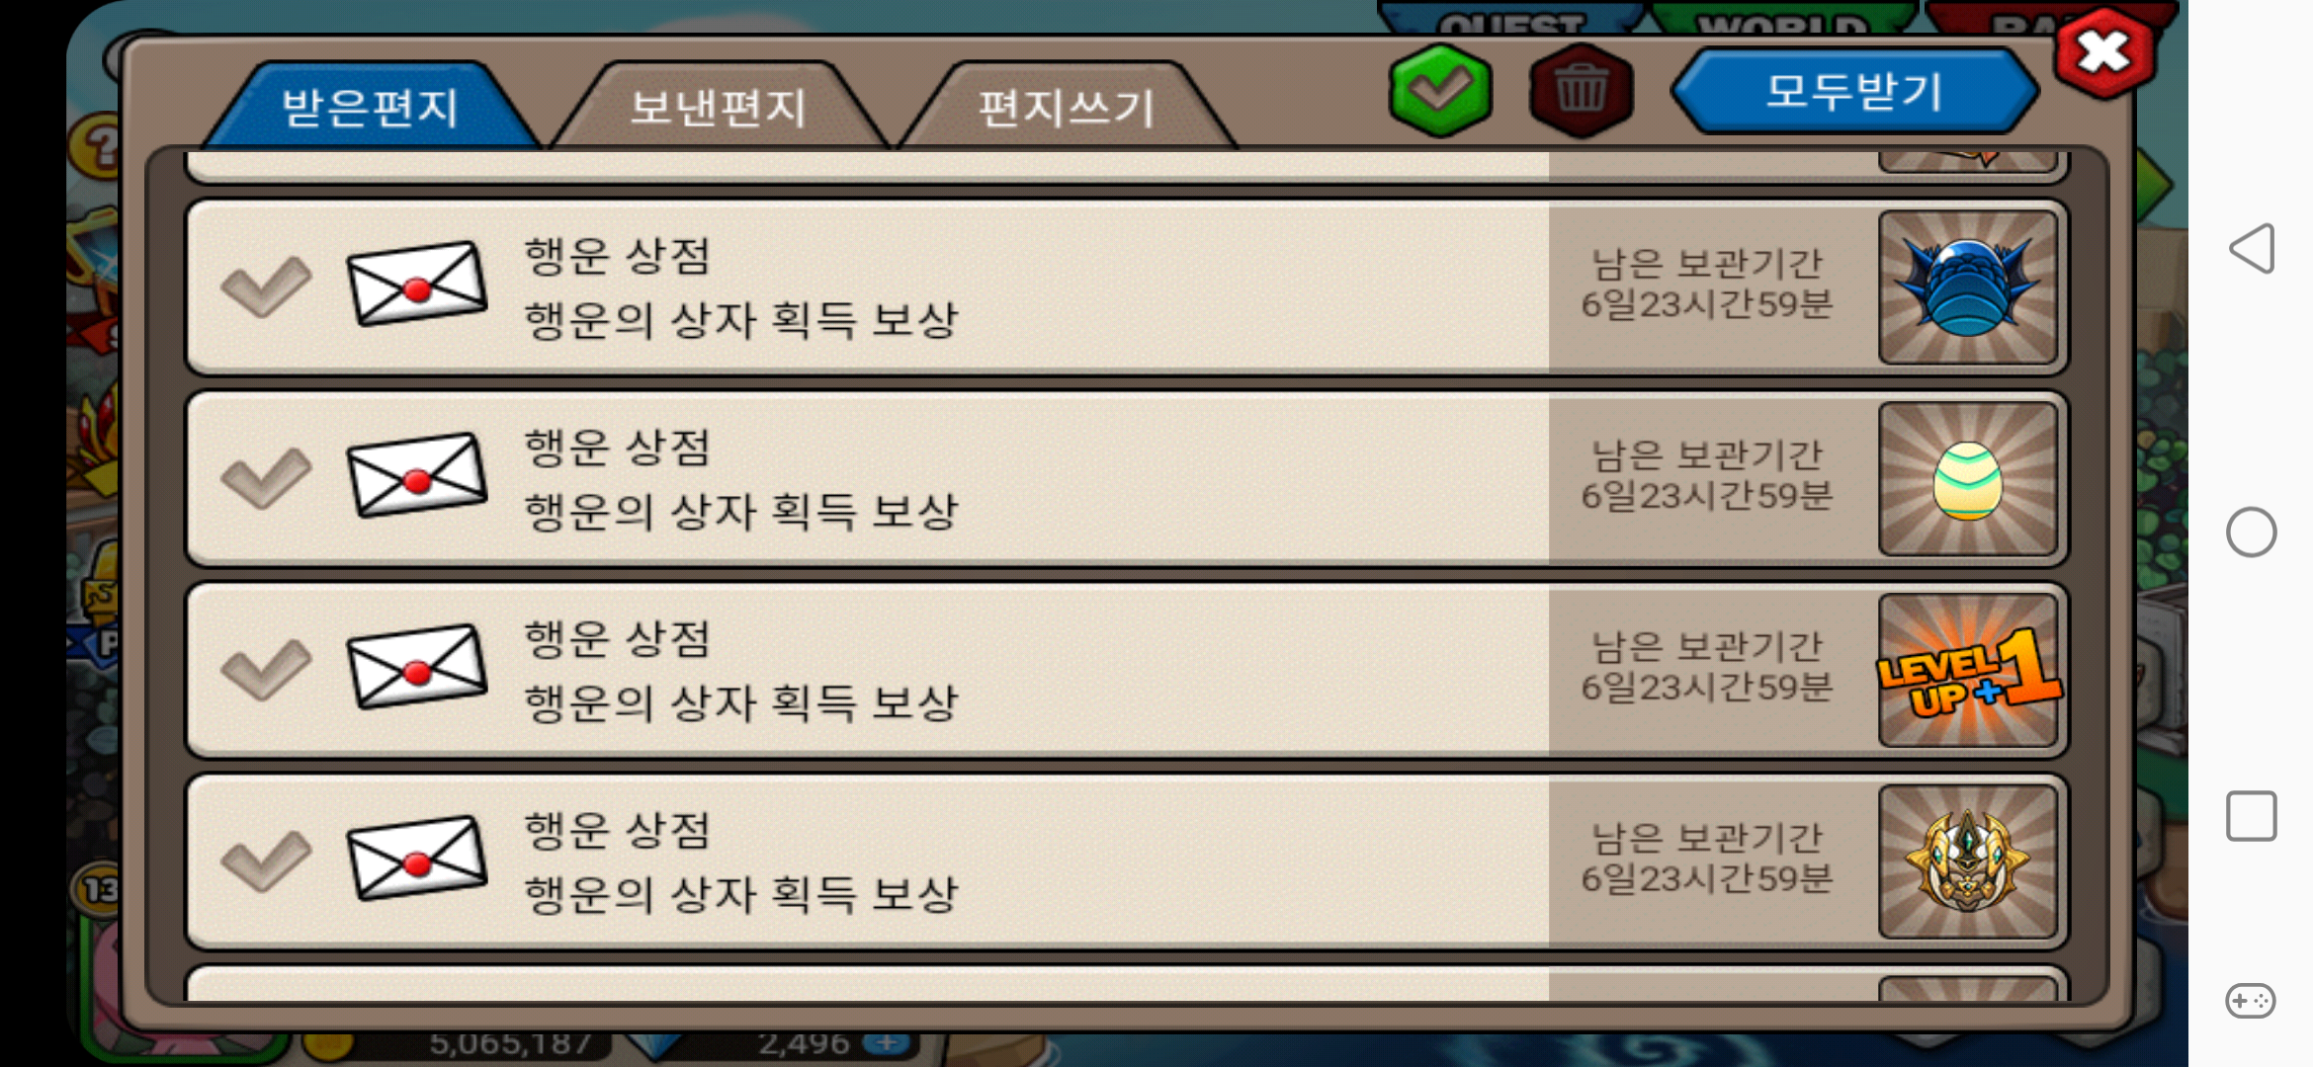Open the Level Up +1 reward icon
This screenshot has width=2313, height=1067.
(1967, 671)
